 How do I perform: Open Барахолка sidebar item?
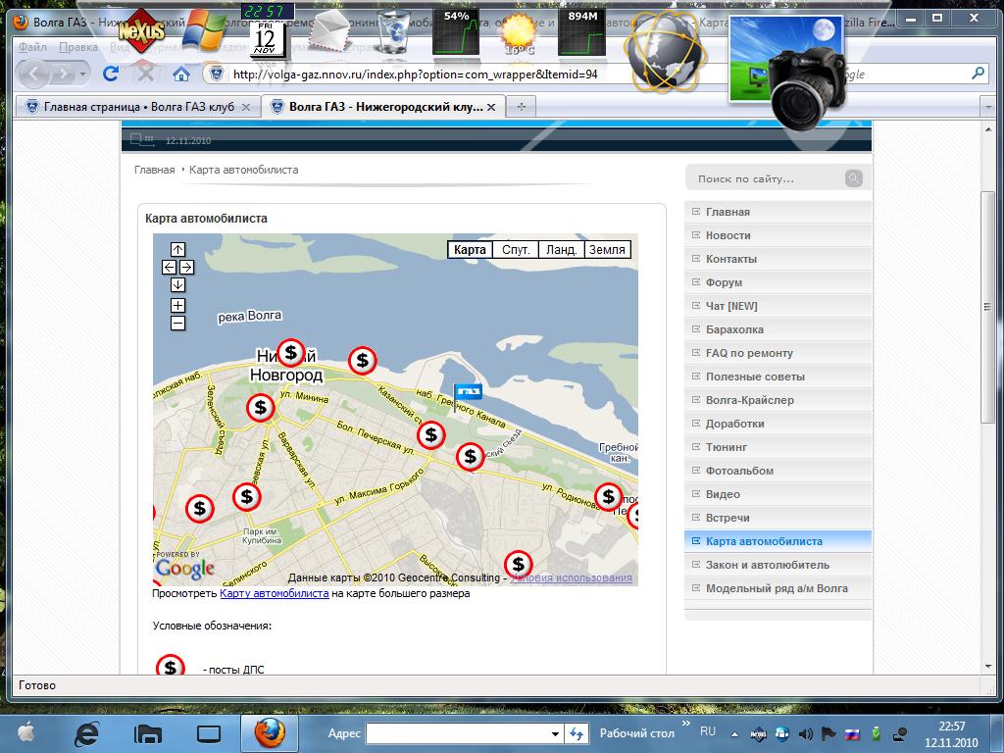pyautogui.click(x=778, y=329)
